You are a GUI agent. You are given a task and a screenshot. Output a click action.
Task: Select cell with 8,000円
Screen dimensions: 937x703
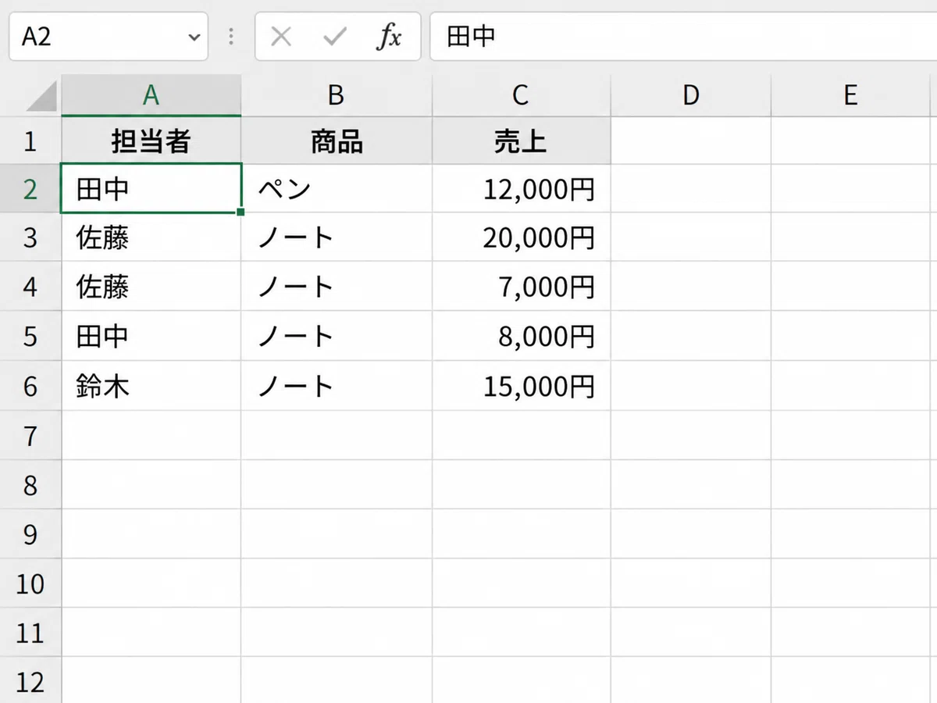(x=522, y=336)
